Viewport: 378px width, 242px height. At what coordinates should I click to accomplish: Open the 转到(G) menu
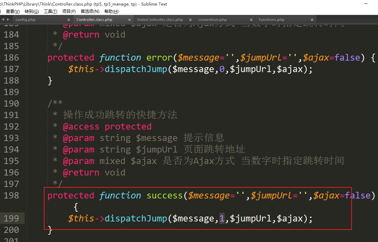pyautogui.click(x=32, y=11)
